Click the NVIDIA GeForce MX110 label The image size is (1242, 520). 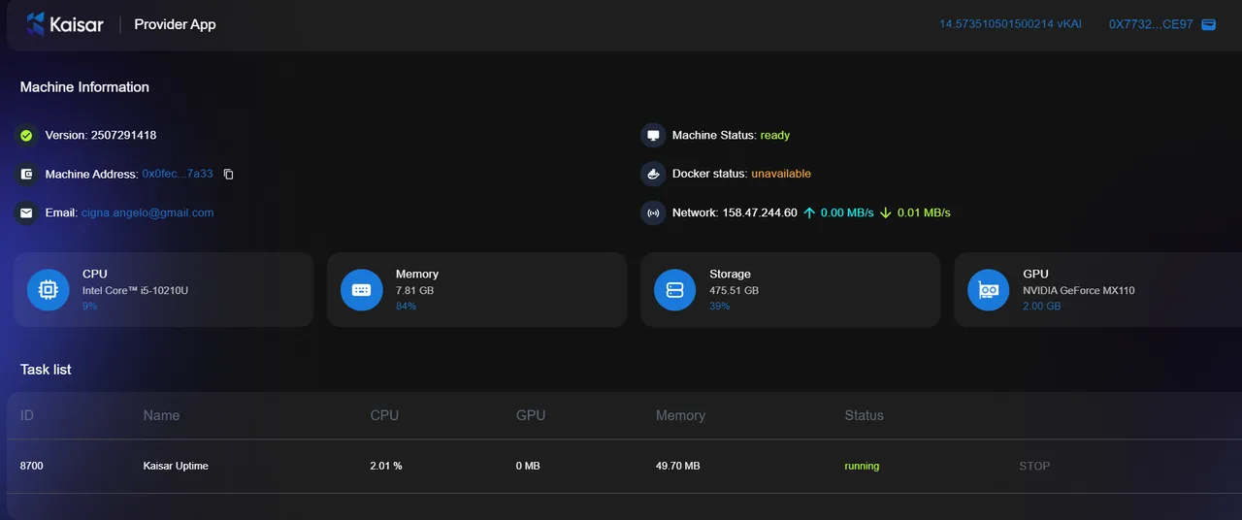tap(1079, 291)
